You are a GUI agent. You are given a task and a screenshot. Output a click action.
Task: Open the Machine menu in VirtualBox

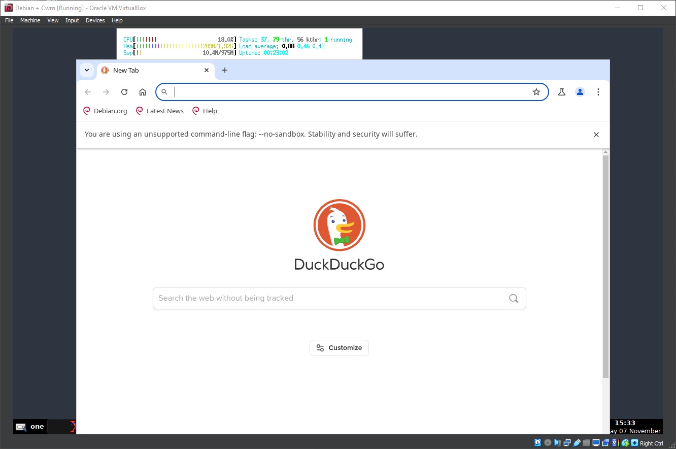pyautogui.click(x=30, y=20)
